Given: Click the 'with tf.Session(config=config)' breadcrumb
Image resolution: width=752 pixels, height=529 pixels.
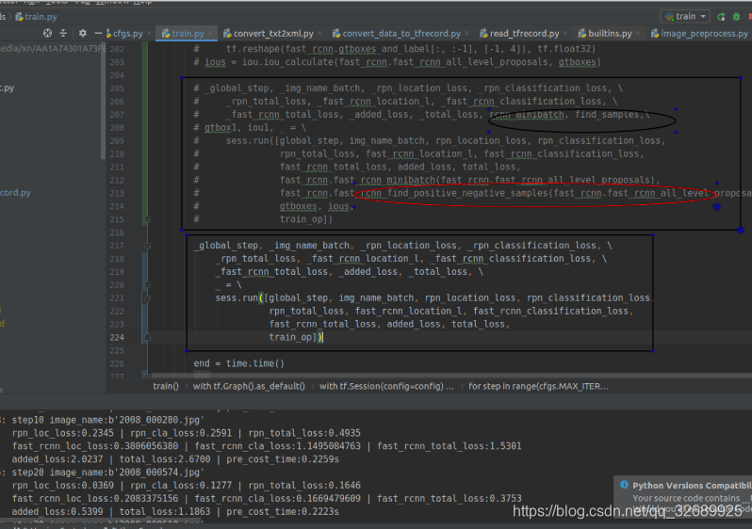Looking at the screenshot, I should [x=386, y=386].
